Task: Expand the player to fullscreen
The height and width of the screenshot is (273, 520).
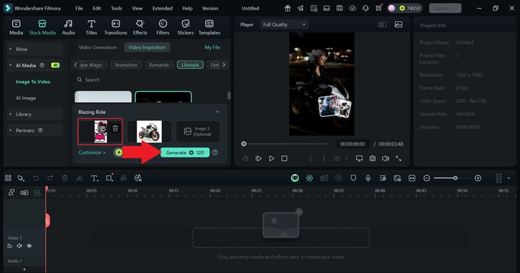Action: (x=398, y=159)
